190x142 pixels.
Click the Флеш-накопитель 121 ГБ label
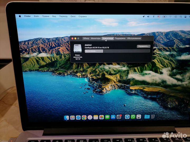78,57
